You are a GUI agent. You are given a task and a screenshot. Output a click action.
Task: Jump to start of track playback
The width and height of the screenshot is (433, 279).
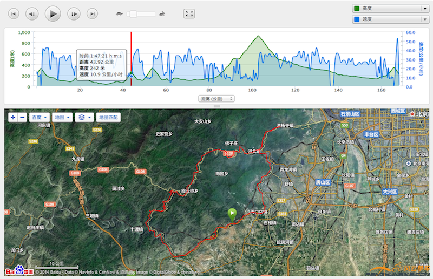coord(14,14)
